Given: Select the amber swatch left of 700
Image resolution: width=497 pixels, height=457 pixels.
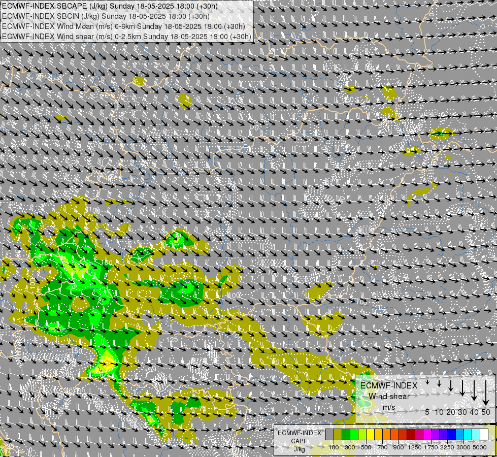Looking at the screenshot, I should [x=378, y=435].
